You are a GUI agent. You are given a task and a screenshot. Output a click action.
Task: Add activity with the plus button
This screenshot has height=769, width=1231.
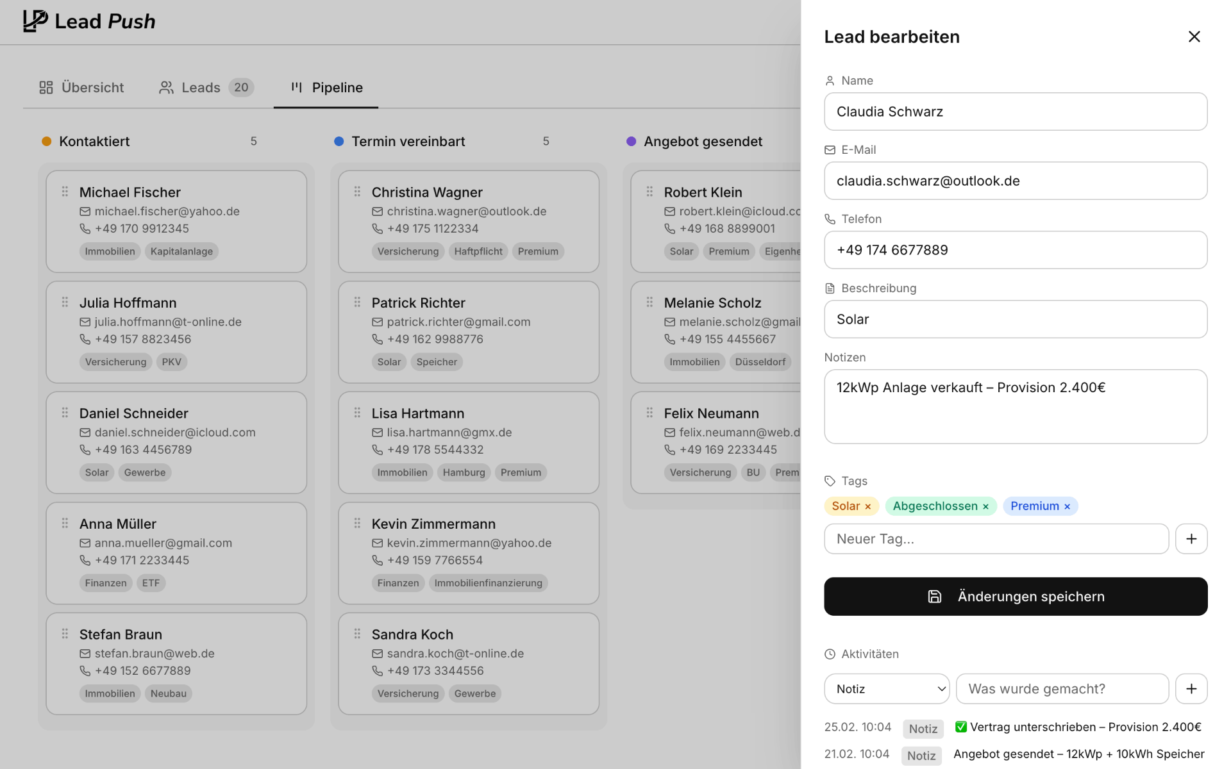[1191, 689]
